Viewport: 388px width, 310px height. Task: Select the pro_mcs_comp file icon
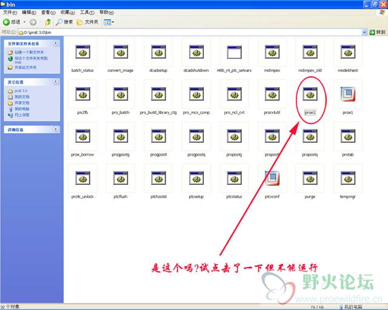click(x=196, y=94)
